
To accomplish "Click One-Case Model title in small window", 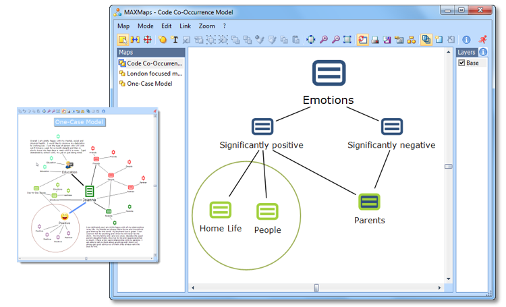I will click(80, 122).
